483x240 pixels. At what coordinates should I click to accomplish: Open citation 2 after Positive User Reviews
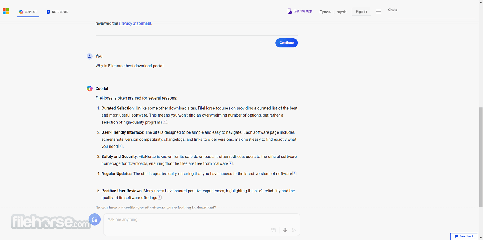click(x=160, y=197)
